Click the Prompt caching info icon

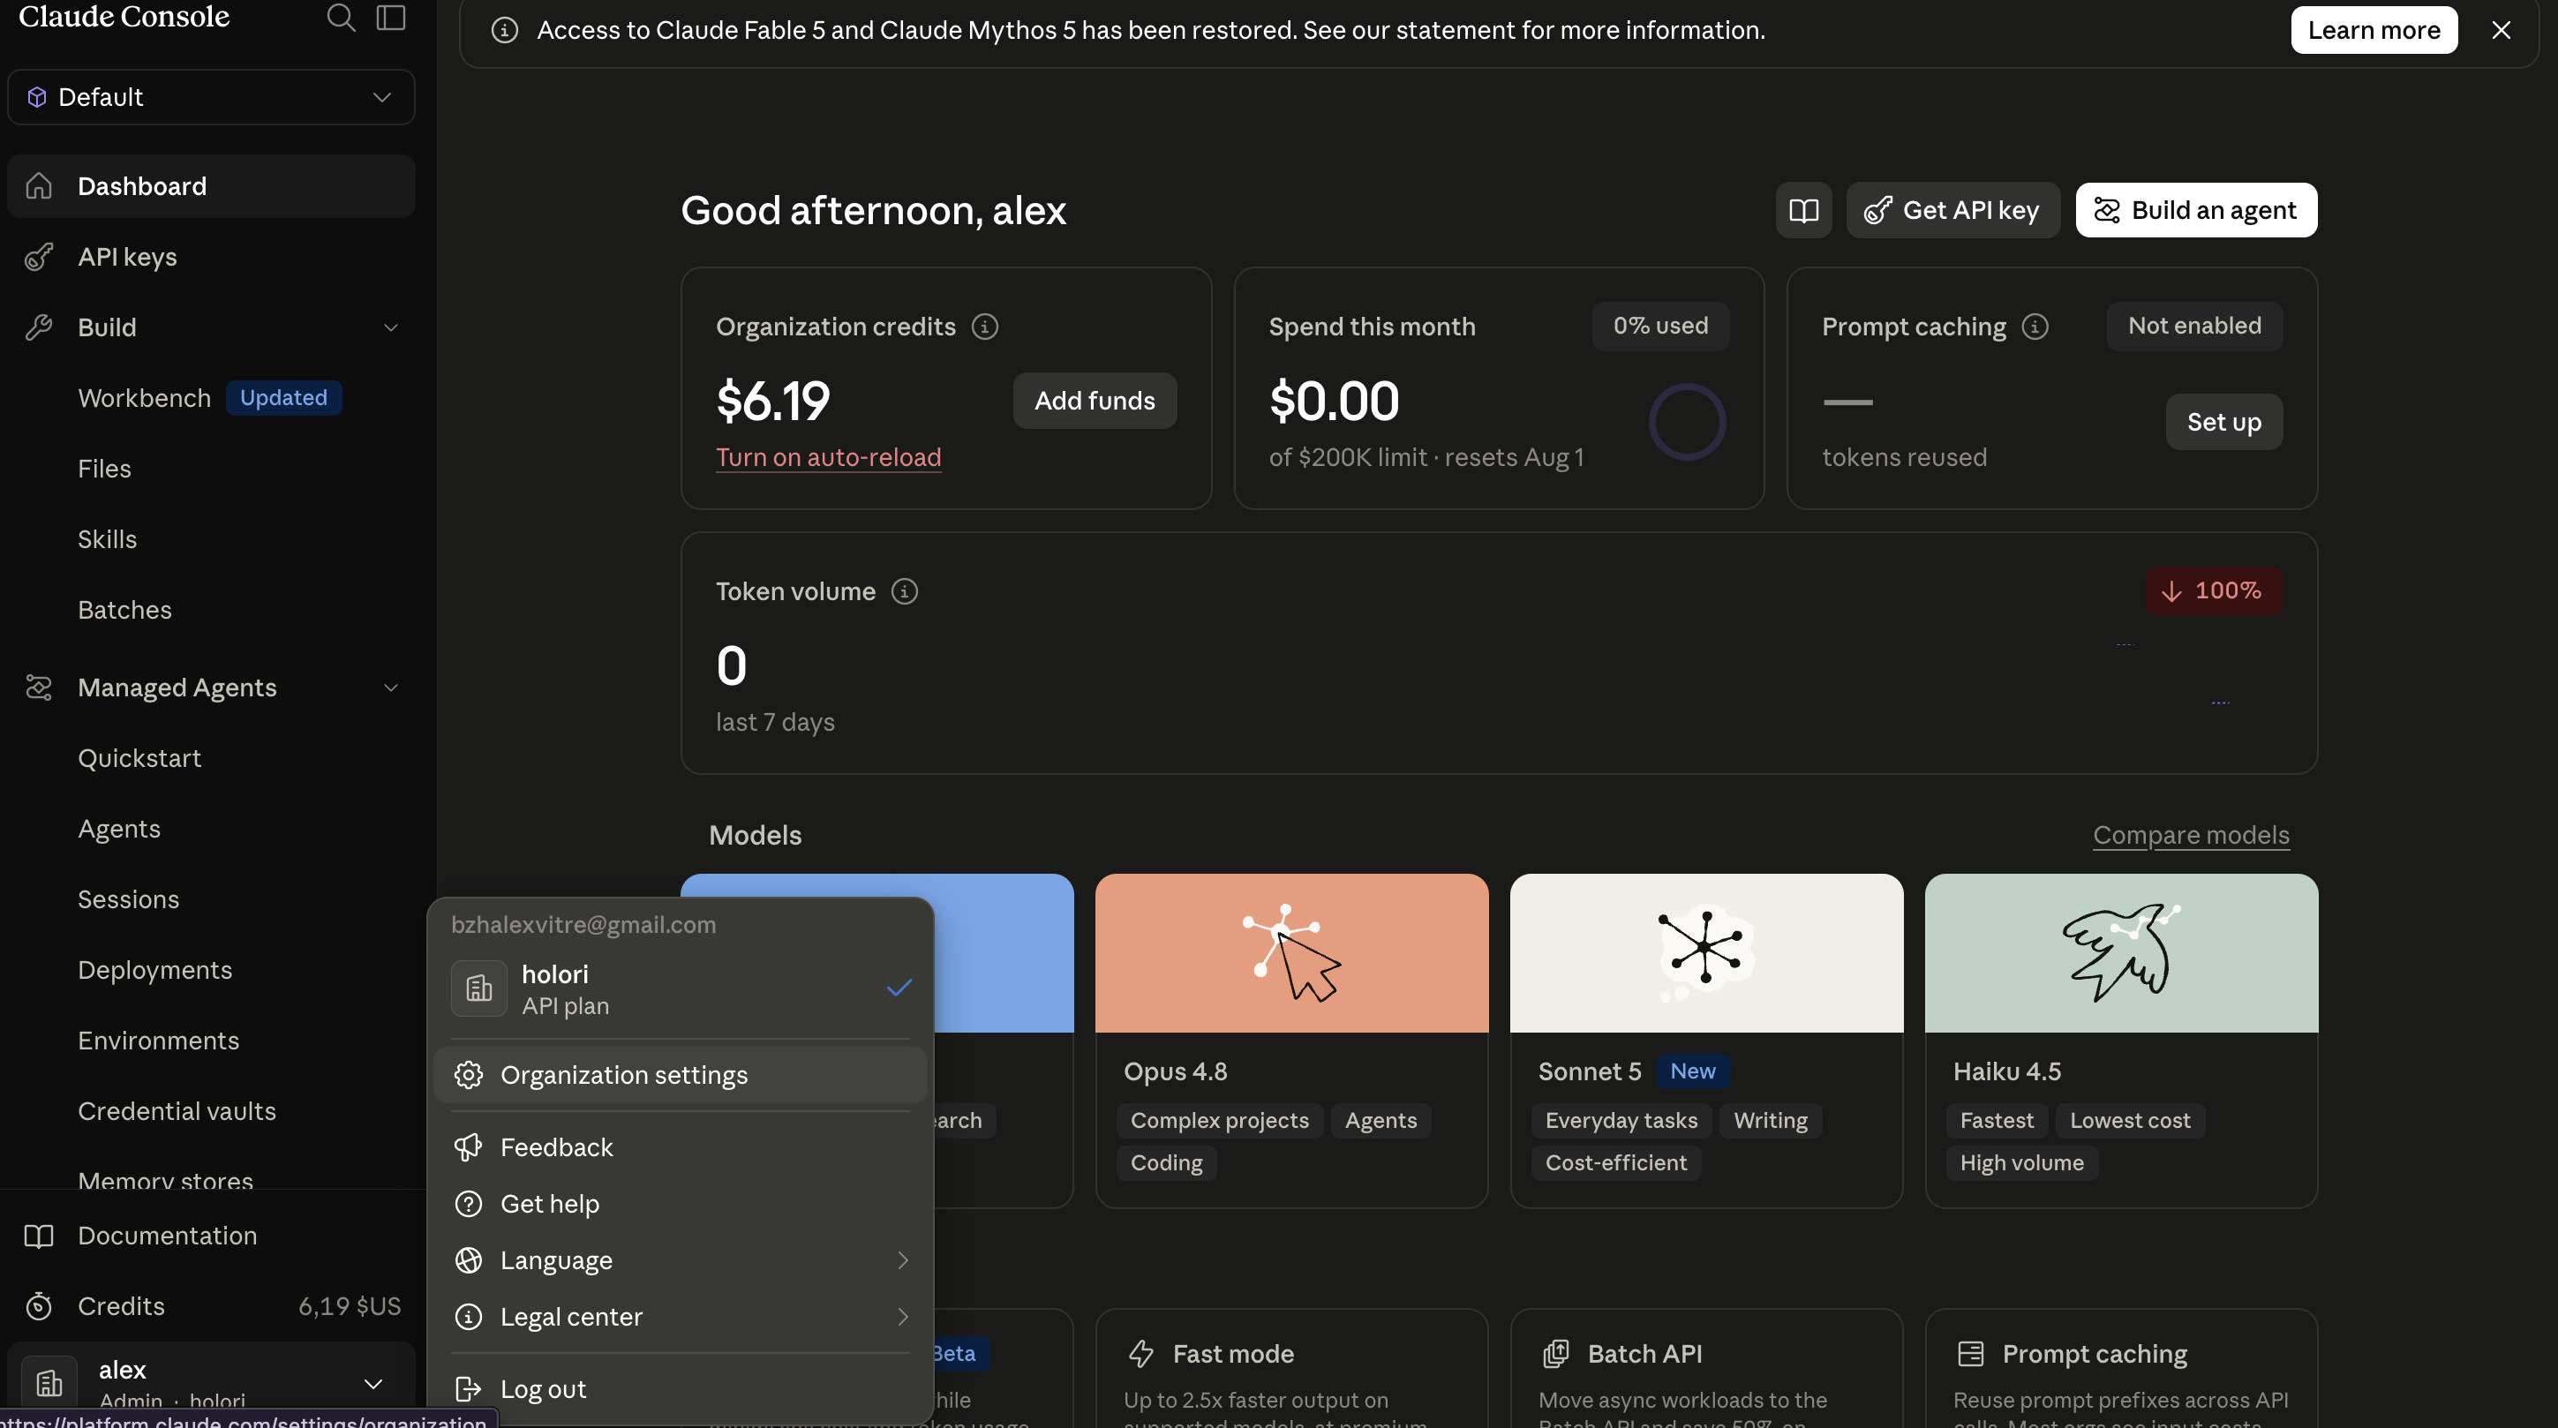tap(2035, 327)
